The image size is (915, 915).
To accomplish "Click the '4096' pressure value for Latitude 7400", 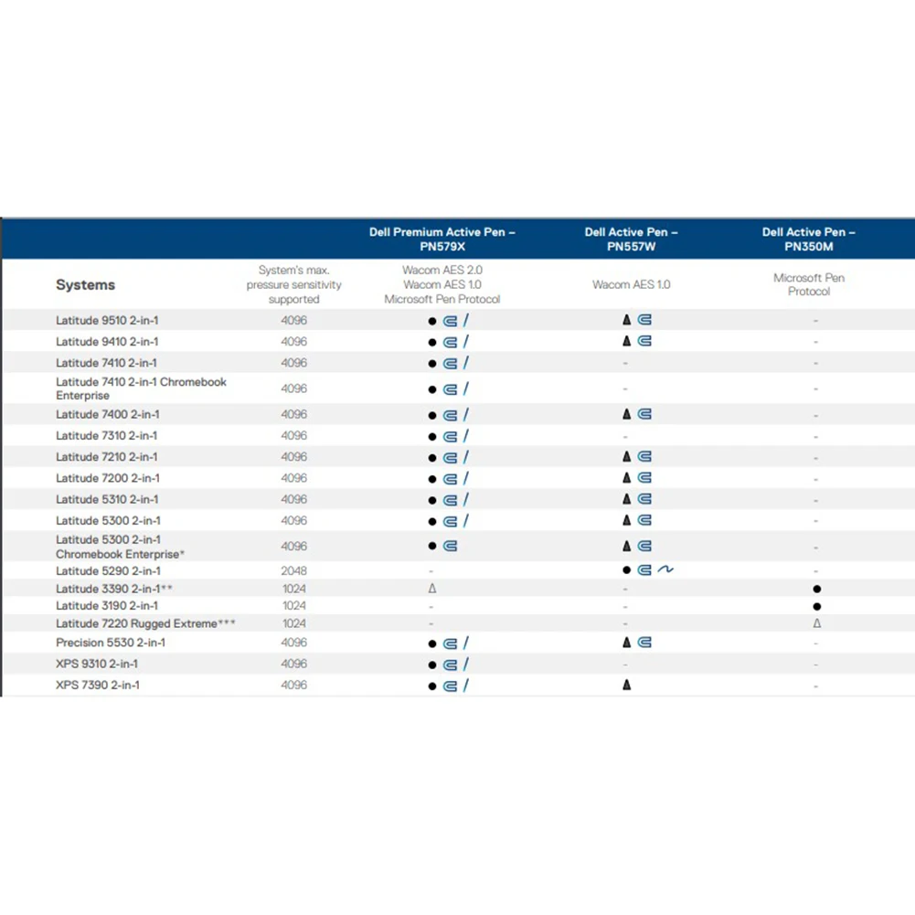I will coord(293,414).
